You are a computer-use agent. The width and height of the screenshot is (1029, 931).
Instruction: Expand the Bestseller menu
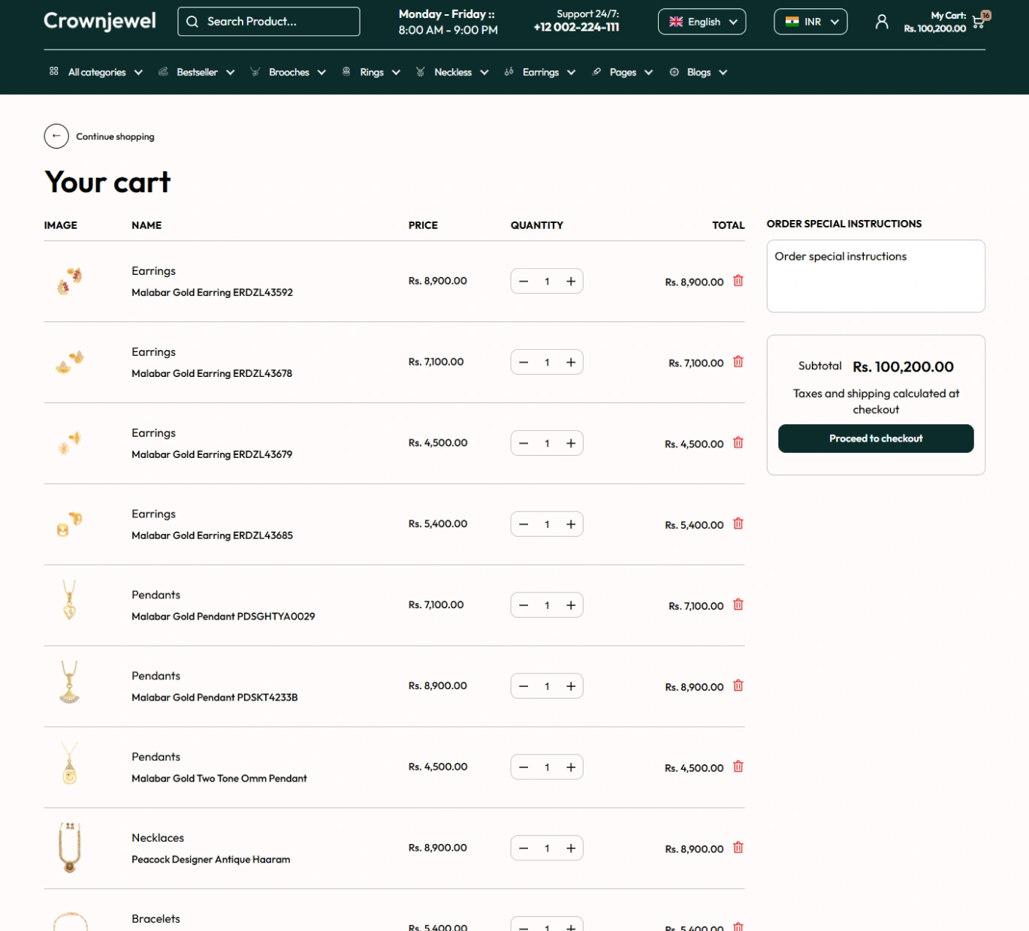[197, 72]
